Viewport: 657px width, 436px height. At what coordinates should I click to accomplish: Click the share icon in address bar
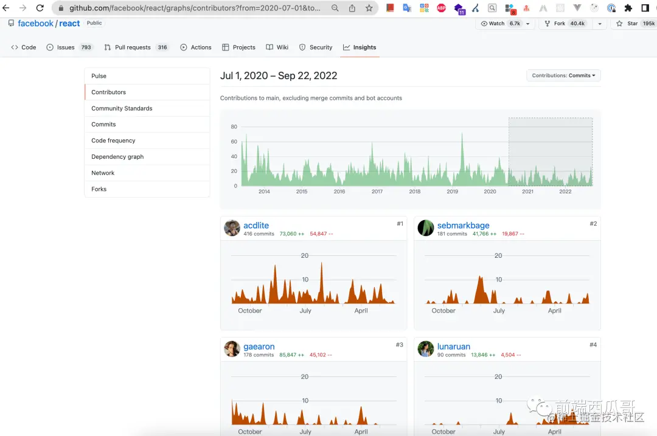(352, 8)
